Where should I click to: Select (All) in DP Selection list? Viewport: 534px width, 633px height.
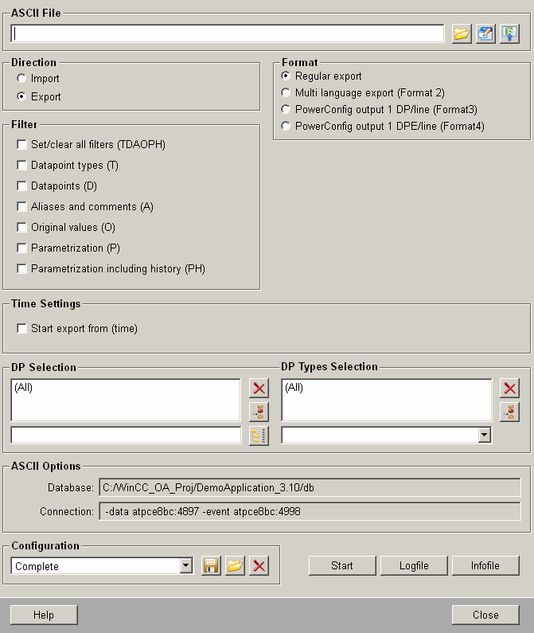[23, 388]
